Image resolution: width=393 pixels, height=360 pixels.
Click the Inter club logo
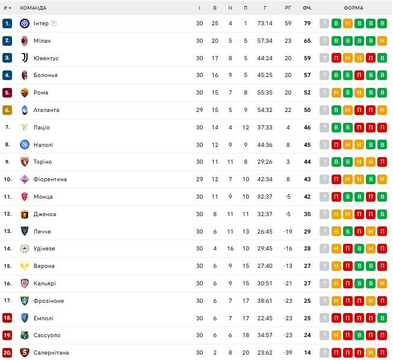point(25,23)
